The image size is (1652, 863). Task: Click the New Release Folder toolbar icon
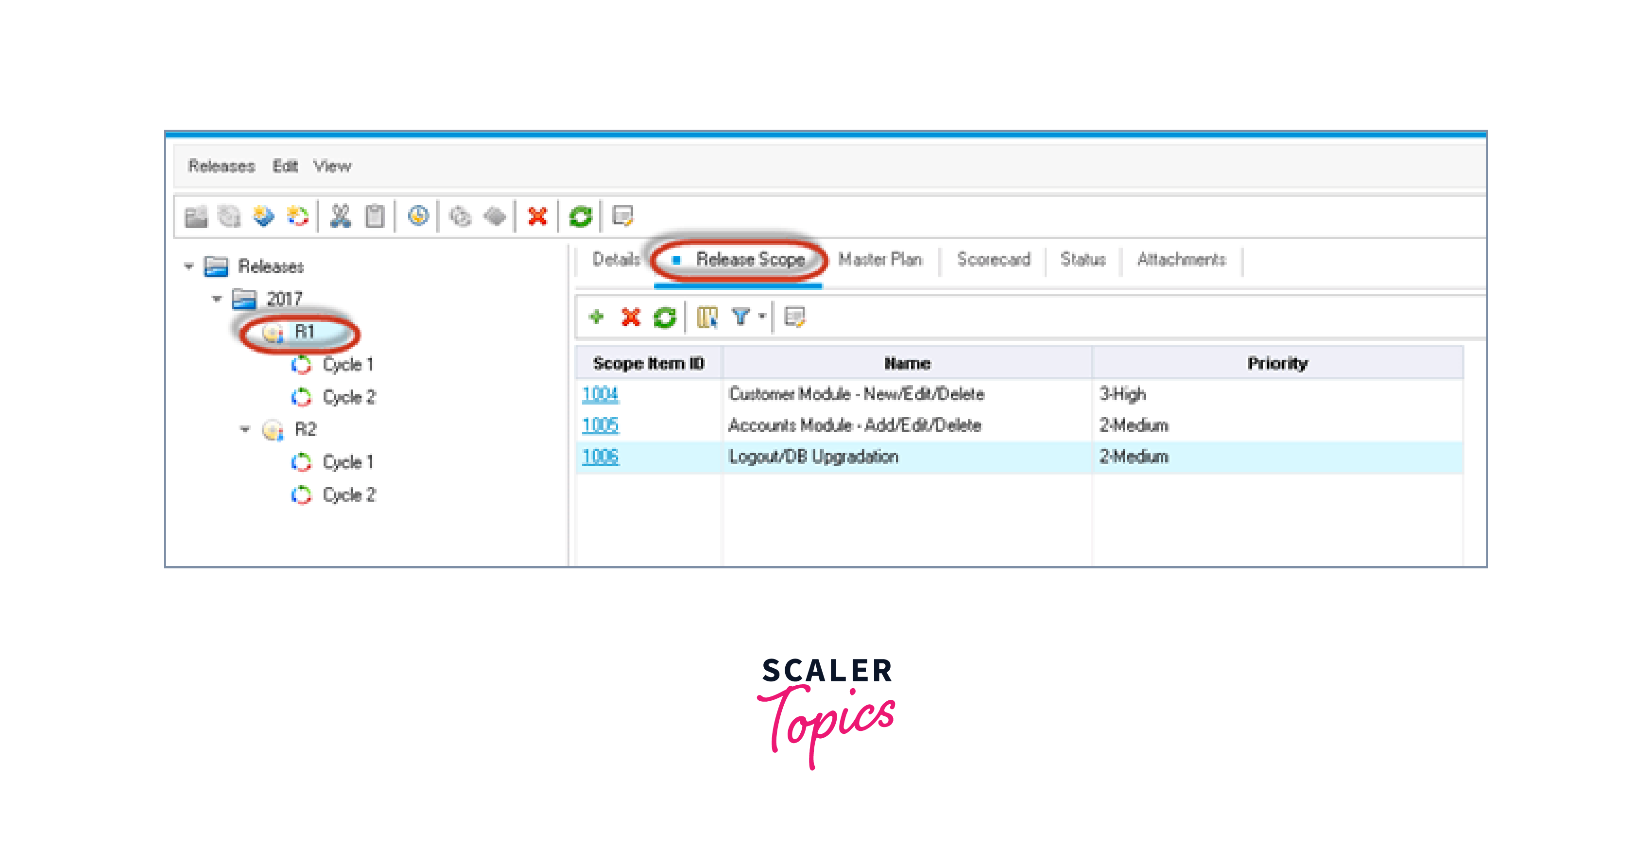[196, 217]
